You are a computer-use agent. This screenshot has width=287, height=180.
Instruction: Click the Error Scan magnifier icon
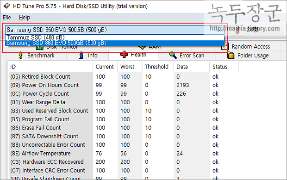pyautogui.click(x=173, y=55)
